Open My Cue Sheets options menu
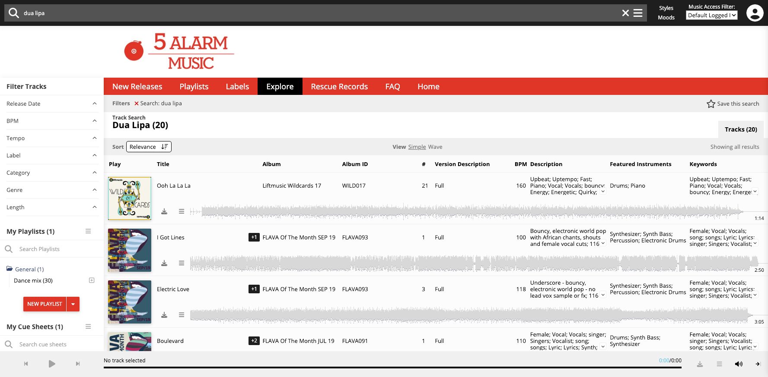 [88, 327]
